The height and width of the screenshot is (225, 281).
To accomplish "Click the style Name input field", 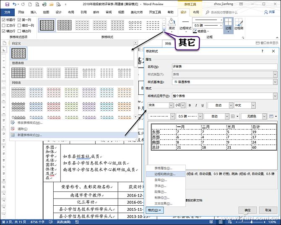I will pos(224,67).
